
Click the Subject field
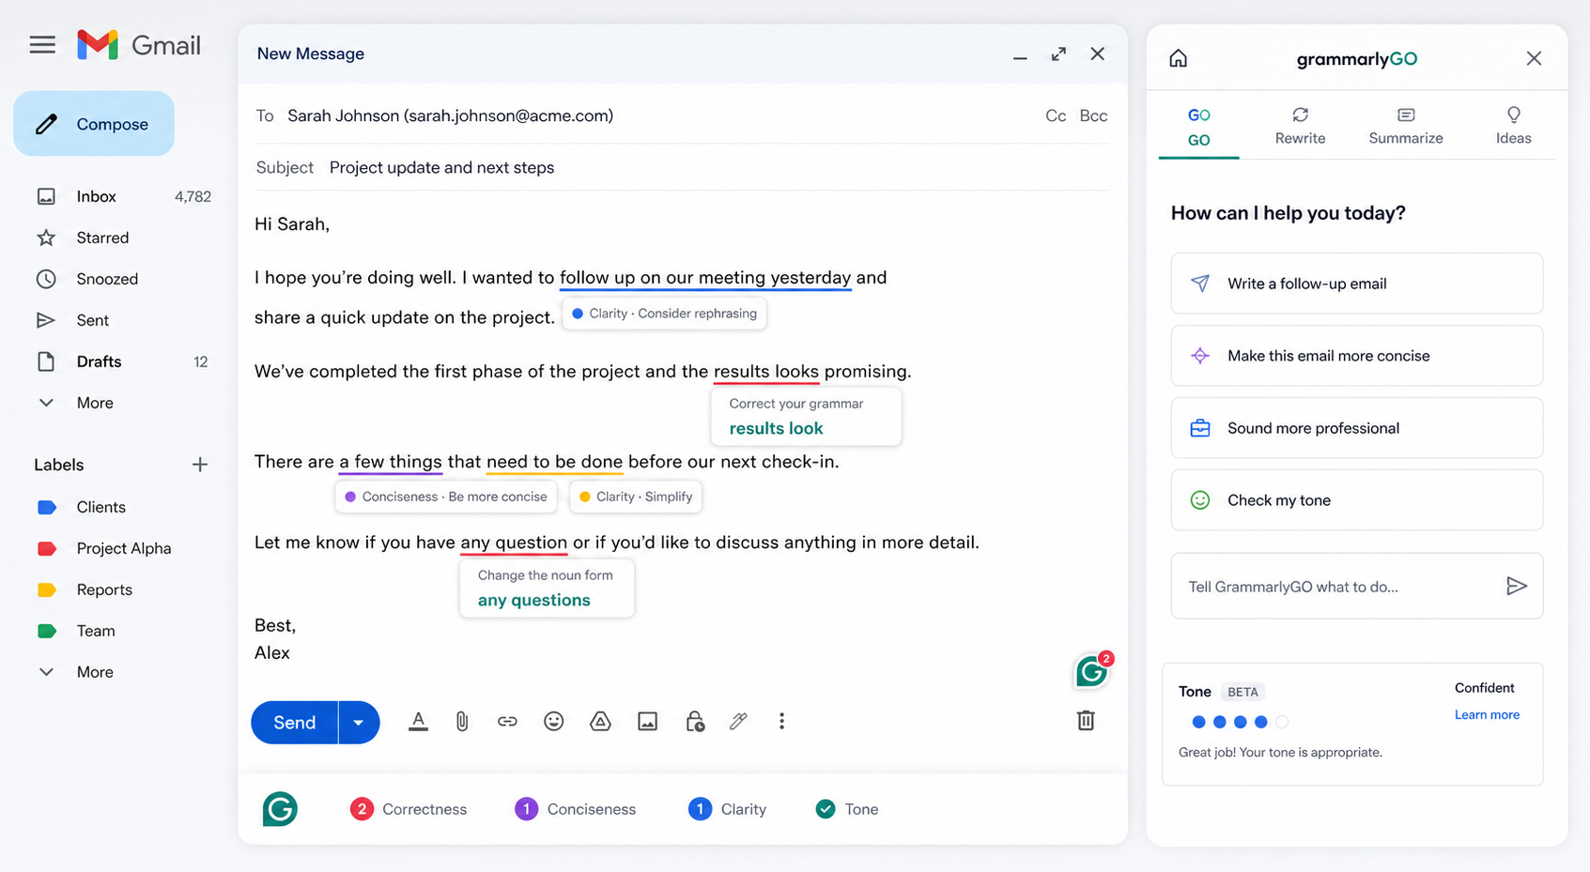[x=682, y=167]
